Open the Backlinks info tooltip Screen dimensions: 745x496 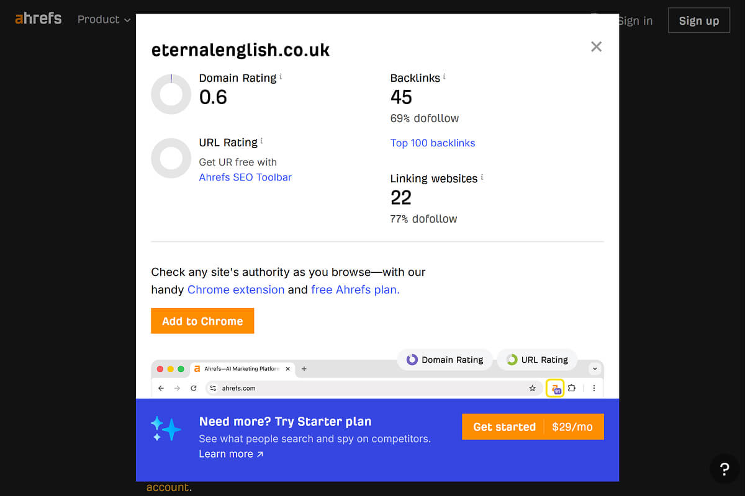point(446,75)
